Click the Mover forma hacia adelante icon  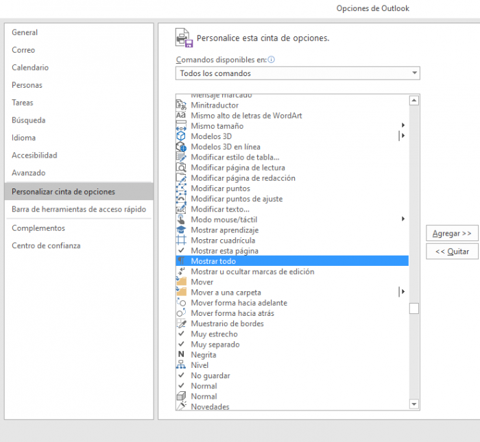click(181, 302)
